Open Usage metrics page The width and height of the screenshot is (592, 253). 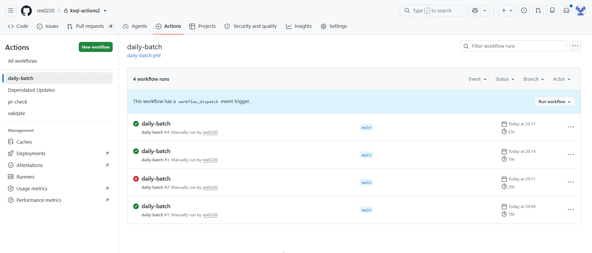click(x=59, y=189)
